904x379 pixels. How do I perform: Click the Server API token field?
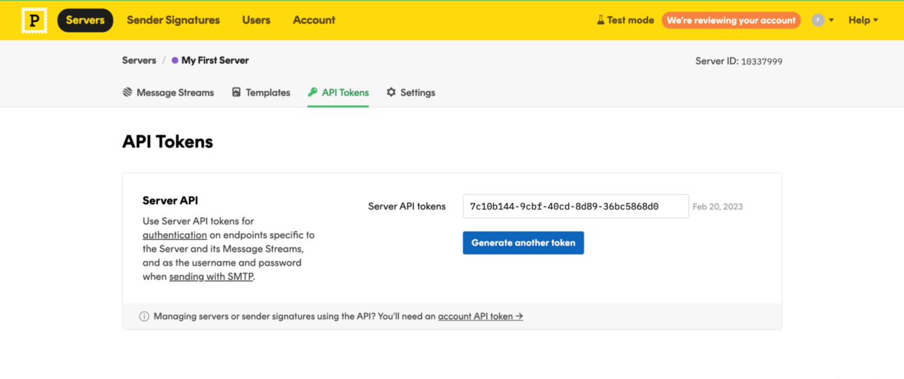575,207
